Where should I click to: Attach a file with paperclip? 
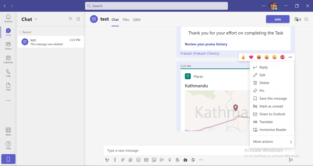pos(123,160)
